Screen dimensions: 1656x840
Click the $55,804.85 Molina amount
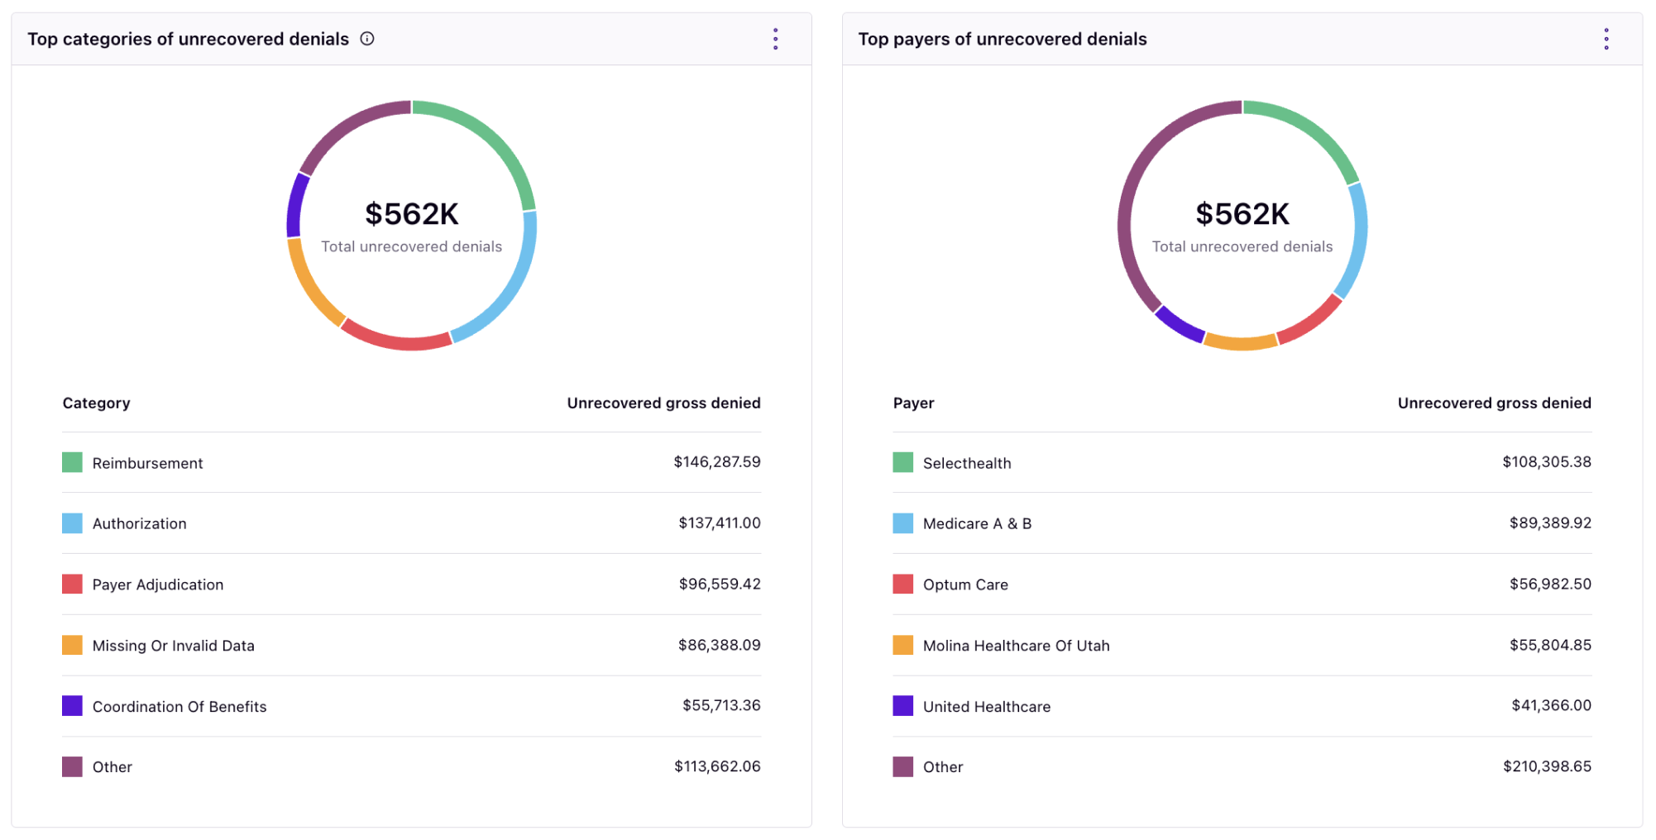1550,645
